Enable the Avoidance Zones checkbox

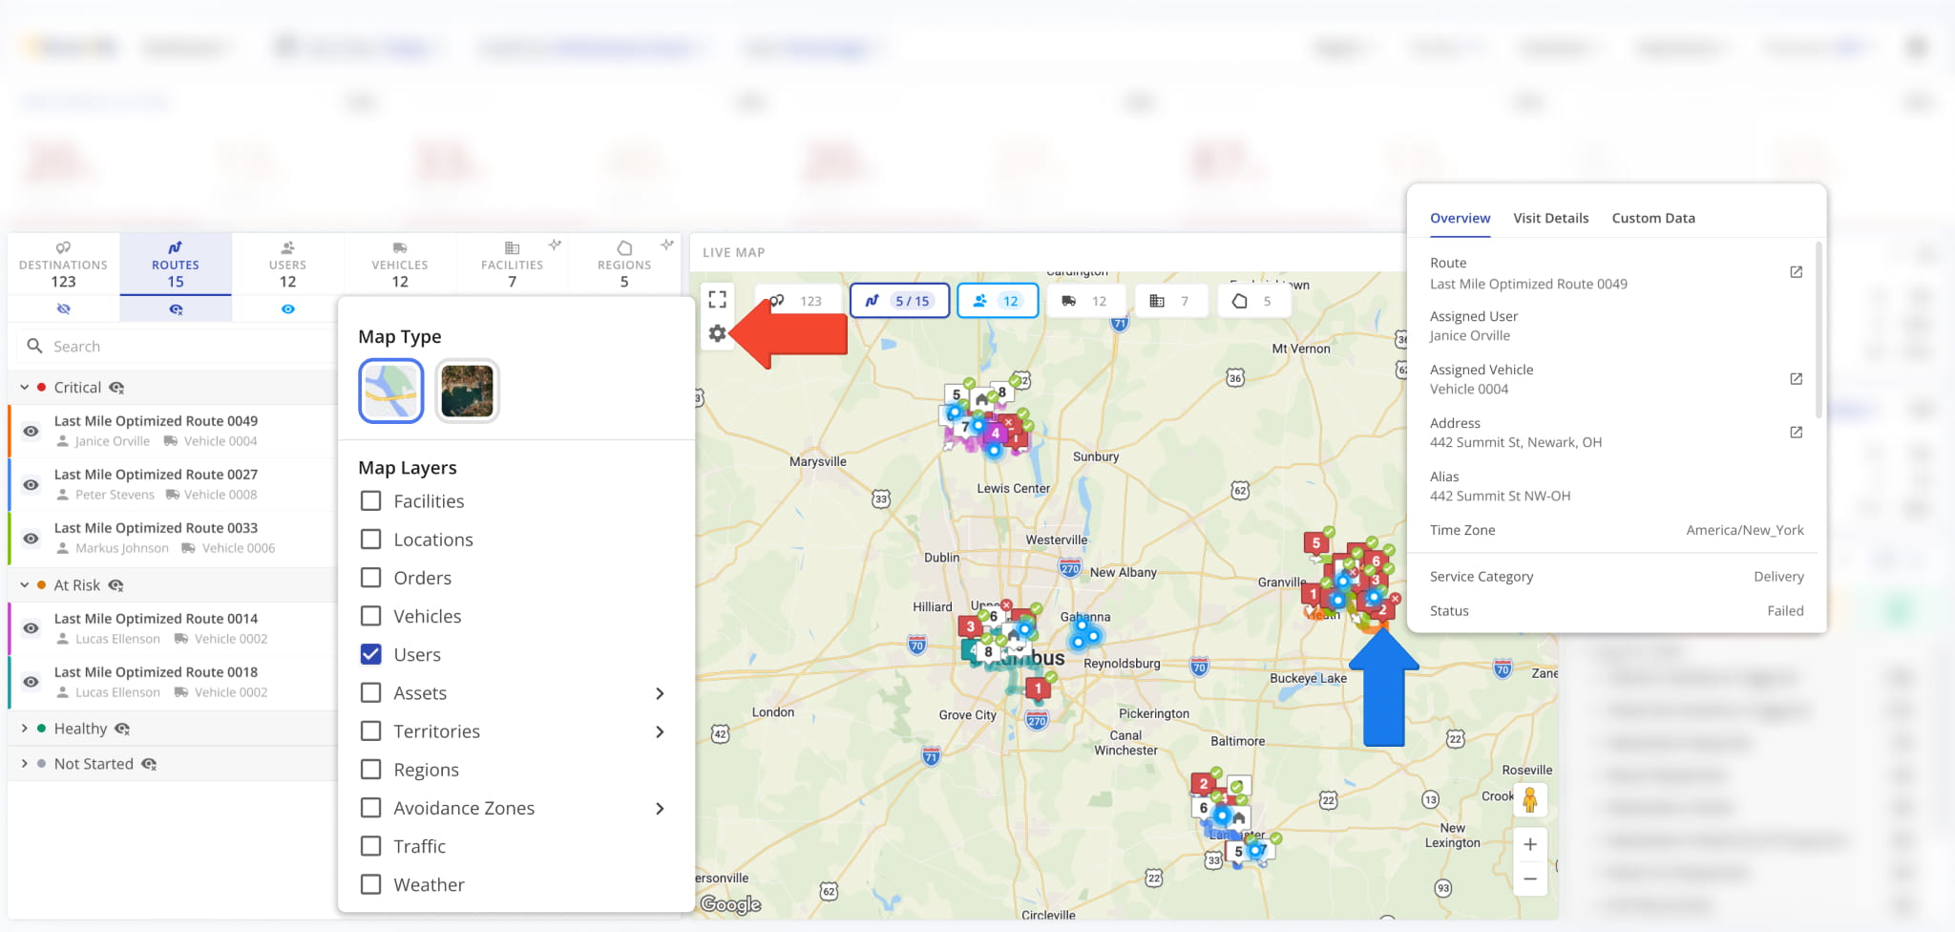[371, 808]
